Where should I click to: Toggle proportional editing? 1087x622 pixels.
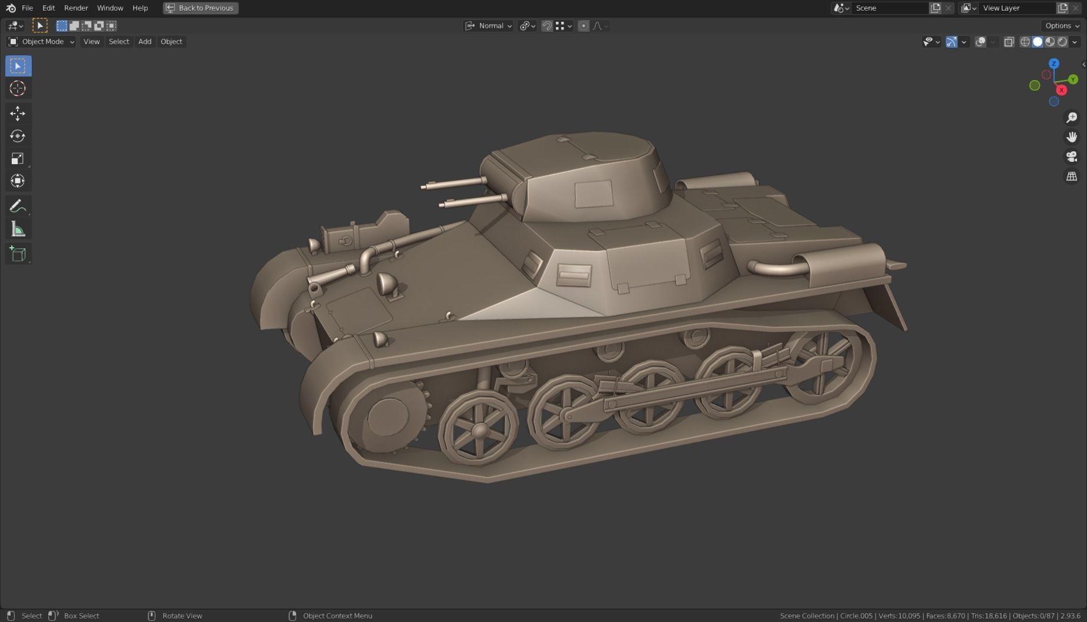click(584, 25)
